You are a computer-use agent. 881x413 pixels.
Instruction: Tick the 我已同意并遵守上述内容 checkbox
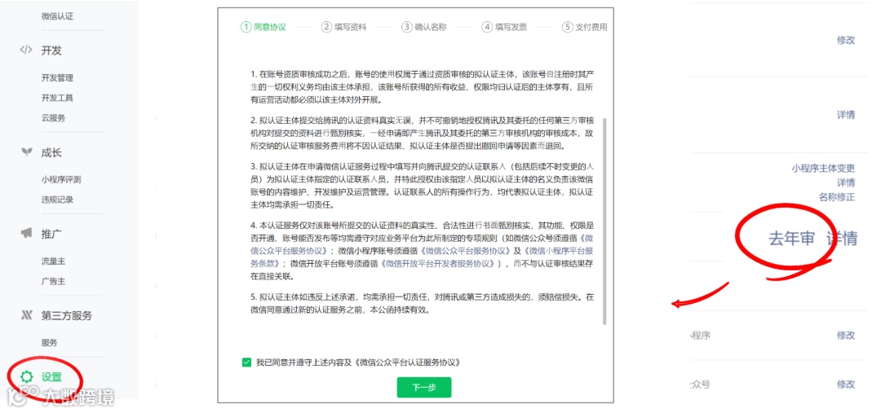[246, 362]
